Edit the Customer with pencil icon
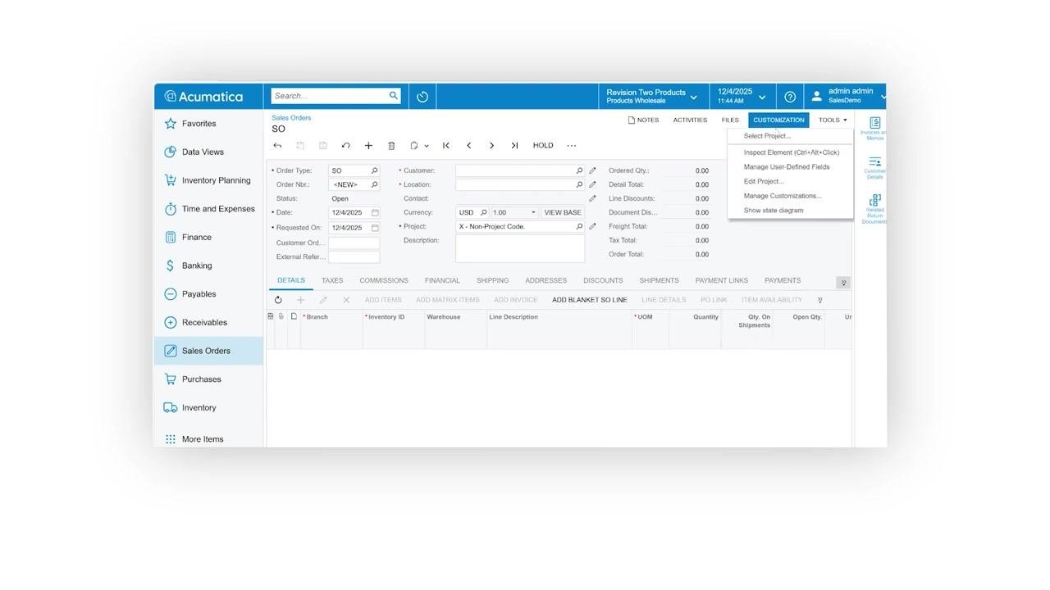Image resolution: width=1050 pixels, height=590 pixels. tap(592, 171)
